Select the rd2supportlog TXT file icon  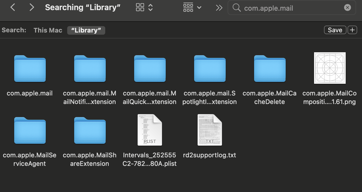pyautogui.click(x=210, y=130)
